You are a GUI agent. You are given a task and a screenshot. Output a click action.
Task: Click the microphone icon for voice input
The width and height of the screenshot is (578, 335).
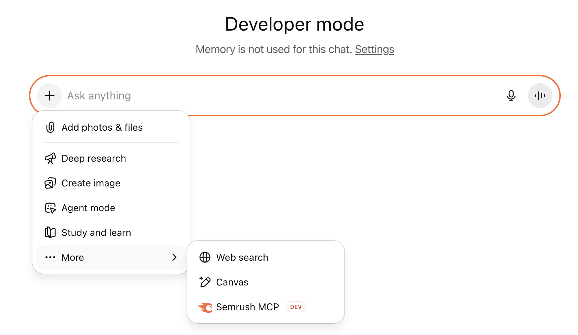pos(511,96)
